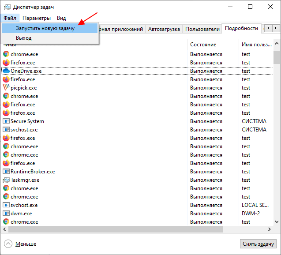Click the DWM-2 user name cell
This screenshot has height=255, width=281.
(251, 214)
